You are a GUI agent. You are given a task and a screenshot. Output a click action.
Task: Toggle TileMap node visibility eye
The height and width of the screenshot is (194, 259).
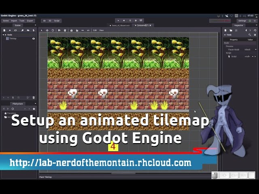pos(34,39)
